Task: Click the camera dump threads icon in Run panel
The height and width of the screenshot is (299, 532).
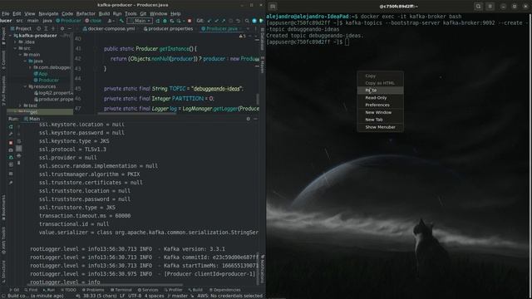Action: point(11,149)
